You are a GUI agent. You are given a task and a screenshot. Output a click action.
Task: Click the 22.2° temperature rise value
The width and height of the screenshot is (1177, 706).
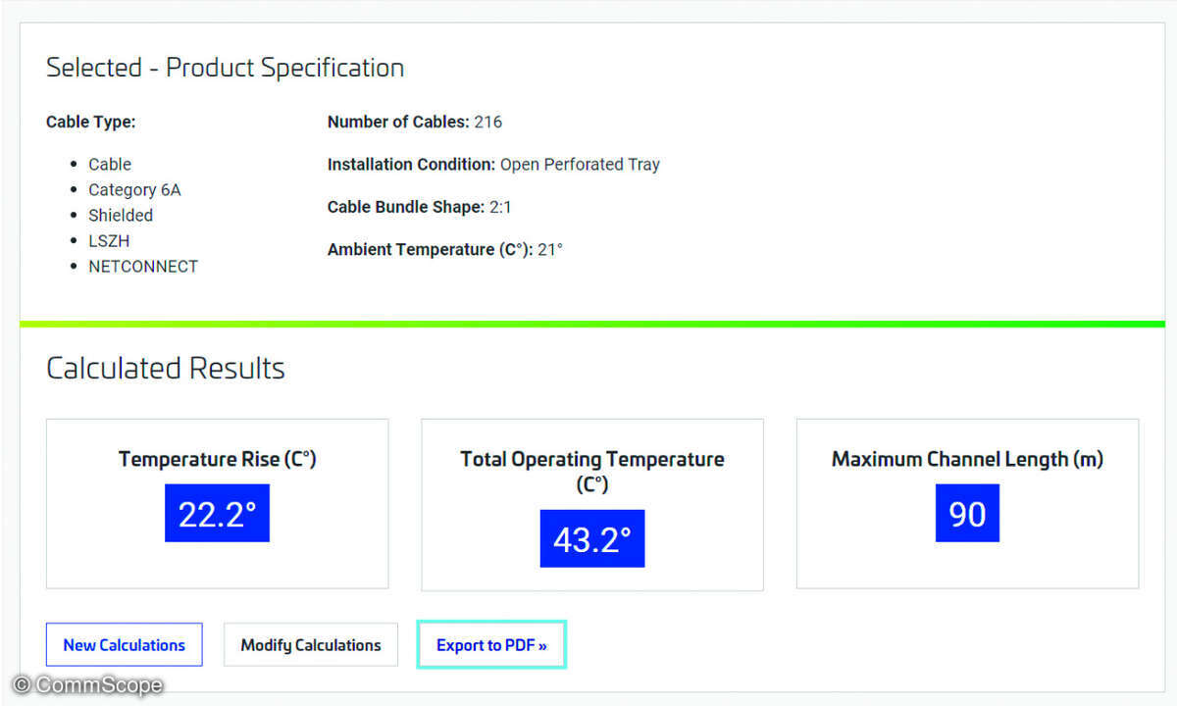point(217,513)
